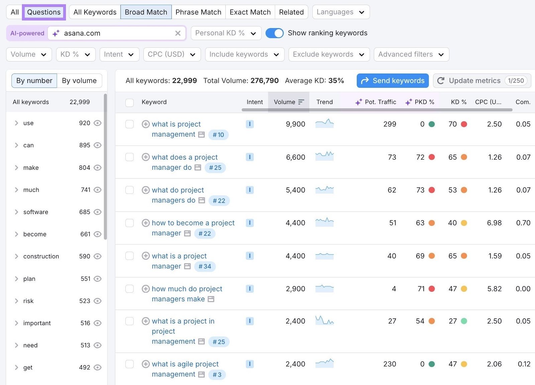
Task: Click the Intent badge on "how to become a project manager"
Action: click(249, 223)
